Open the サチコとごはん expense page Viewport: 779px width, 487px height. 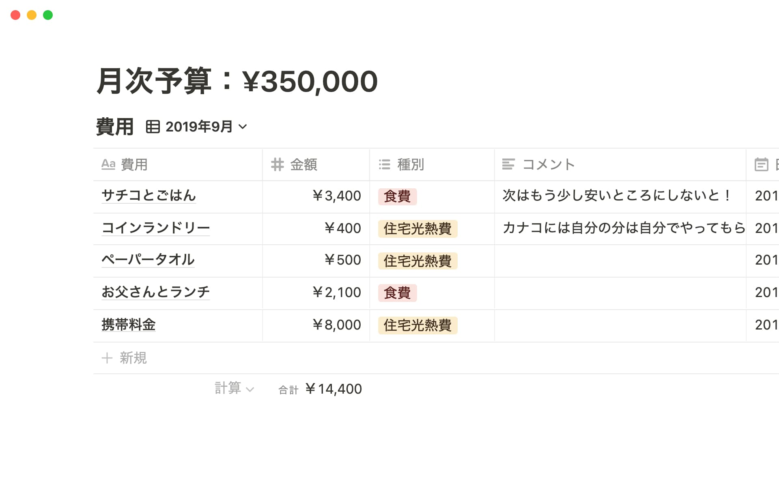pos(148,196)
